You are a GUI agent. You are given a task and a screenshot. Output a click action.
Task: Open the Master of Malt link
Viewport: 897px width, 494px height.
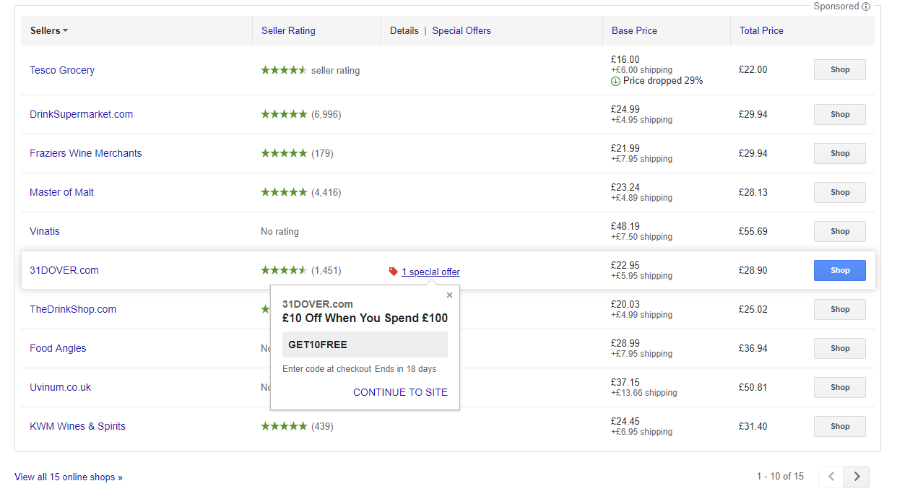(61, 192)
